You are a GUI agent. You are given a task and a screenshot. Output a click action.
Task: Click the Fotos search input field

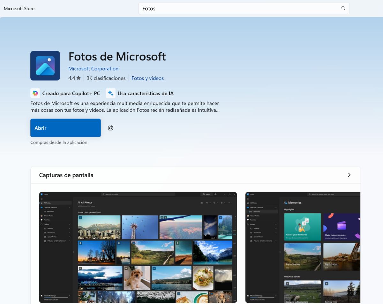click(239, 9)
